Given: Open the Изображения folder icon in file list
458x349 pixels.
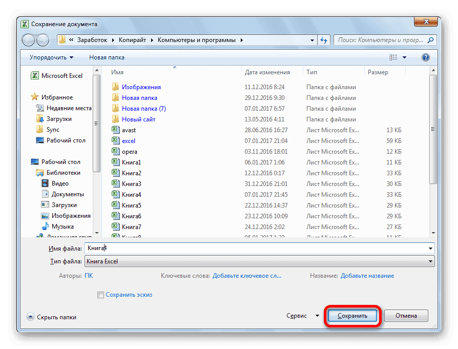Looking at the screenshot, I should tap(116, 87).
